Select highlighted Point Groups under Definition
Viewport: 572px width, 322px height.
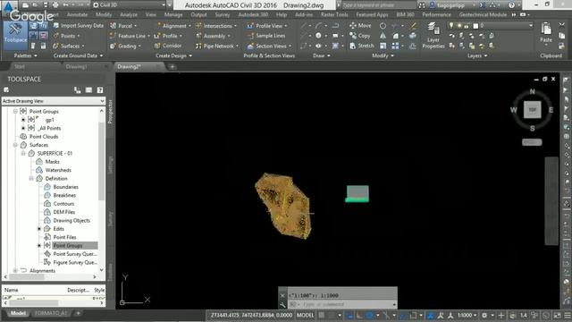click(x=68, y=246)
